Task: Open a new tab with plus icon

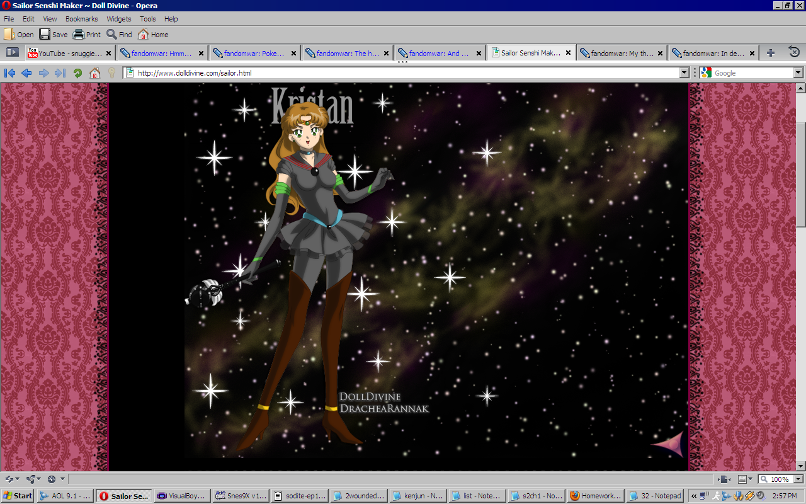Action: pyautogui.click(x=770, y=54)
